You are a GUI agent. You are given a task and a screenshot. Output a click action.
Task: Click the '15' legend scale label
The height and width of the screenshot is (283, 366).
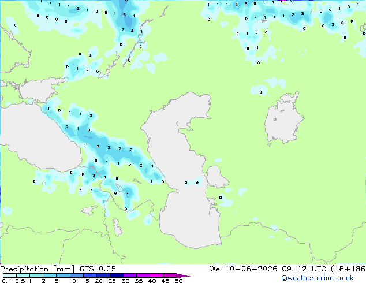[85, 281]
